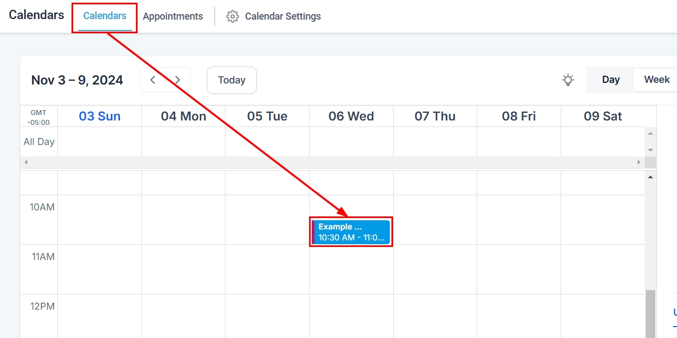Click the lightbulb tips icon
The image size is (677, 338).
[x=568, y=80]
